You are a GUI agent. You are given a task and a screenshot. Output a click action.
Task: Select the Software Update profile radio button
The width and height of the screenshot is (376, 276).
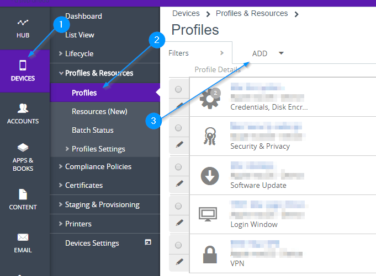point(178,167)
